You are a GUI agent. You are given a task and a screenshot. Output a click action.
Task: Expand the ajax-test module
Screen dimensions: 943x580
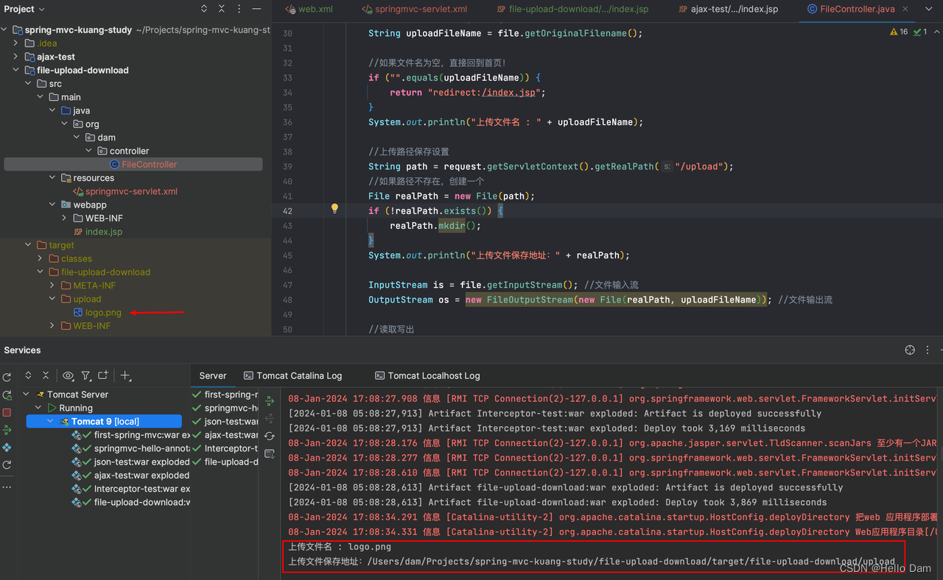point(16,57)
